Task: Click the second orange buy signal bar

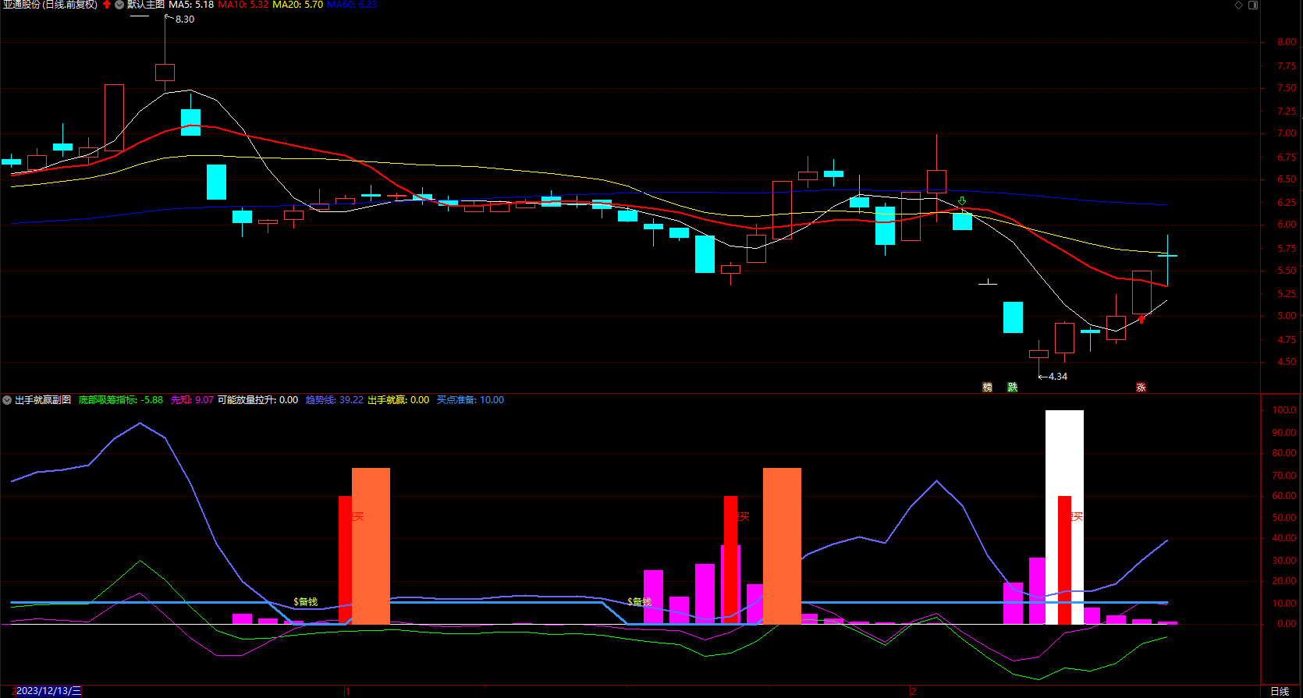Action: coord(782,546)
